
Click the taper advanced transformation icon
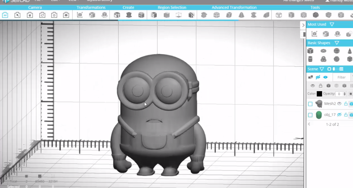click(241, 15)
